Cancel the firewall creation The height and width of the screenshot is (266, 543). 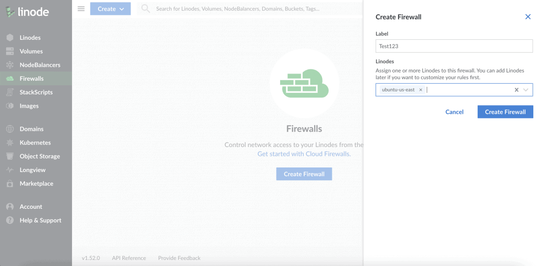(x=454, y=112)
